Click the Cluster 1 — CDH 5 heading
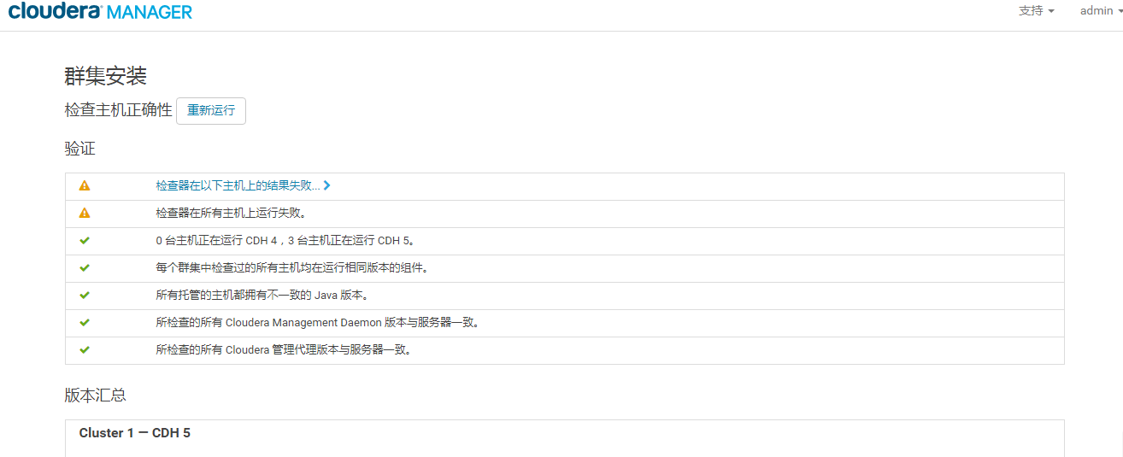1123x457 pixels. click(135, 433)
